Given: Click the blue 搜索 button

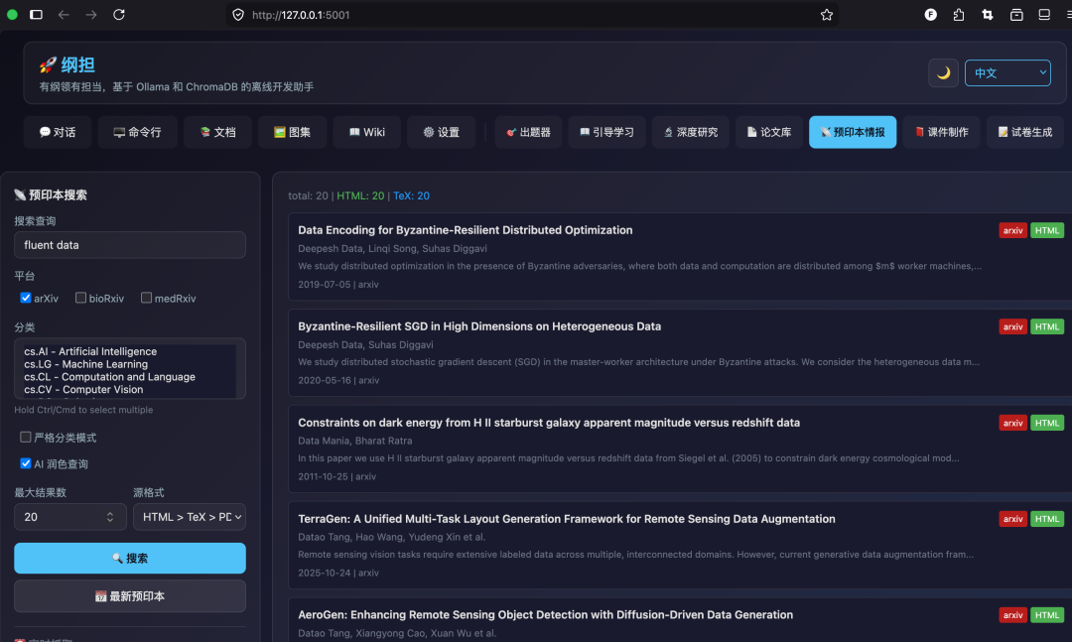Looking at the screenshot, I should (x=130, y=558).
